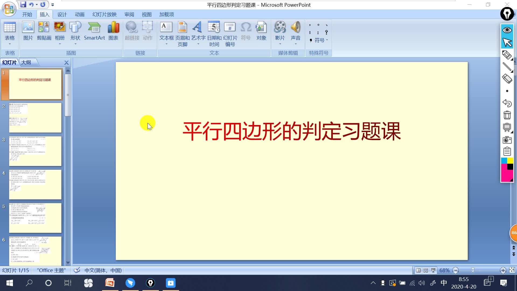The image size is (517, 291).
Task: Fit slide to current window button
Action: pos(512,270)
